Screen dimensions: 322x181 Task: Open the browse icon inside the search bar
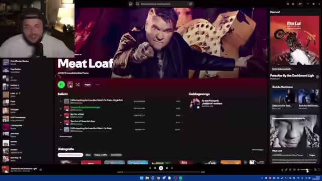click(191, 4)
